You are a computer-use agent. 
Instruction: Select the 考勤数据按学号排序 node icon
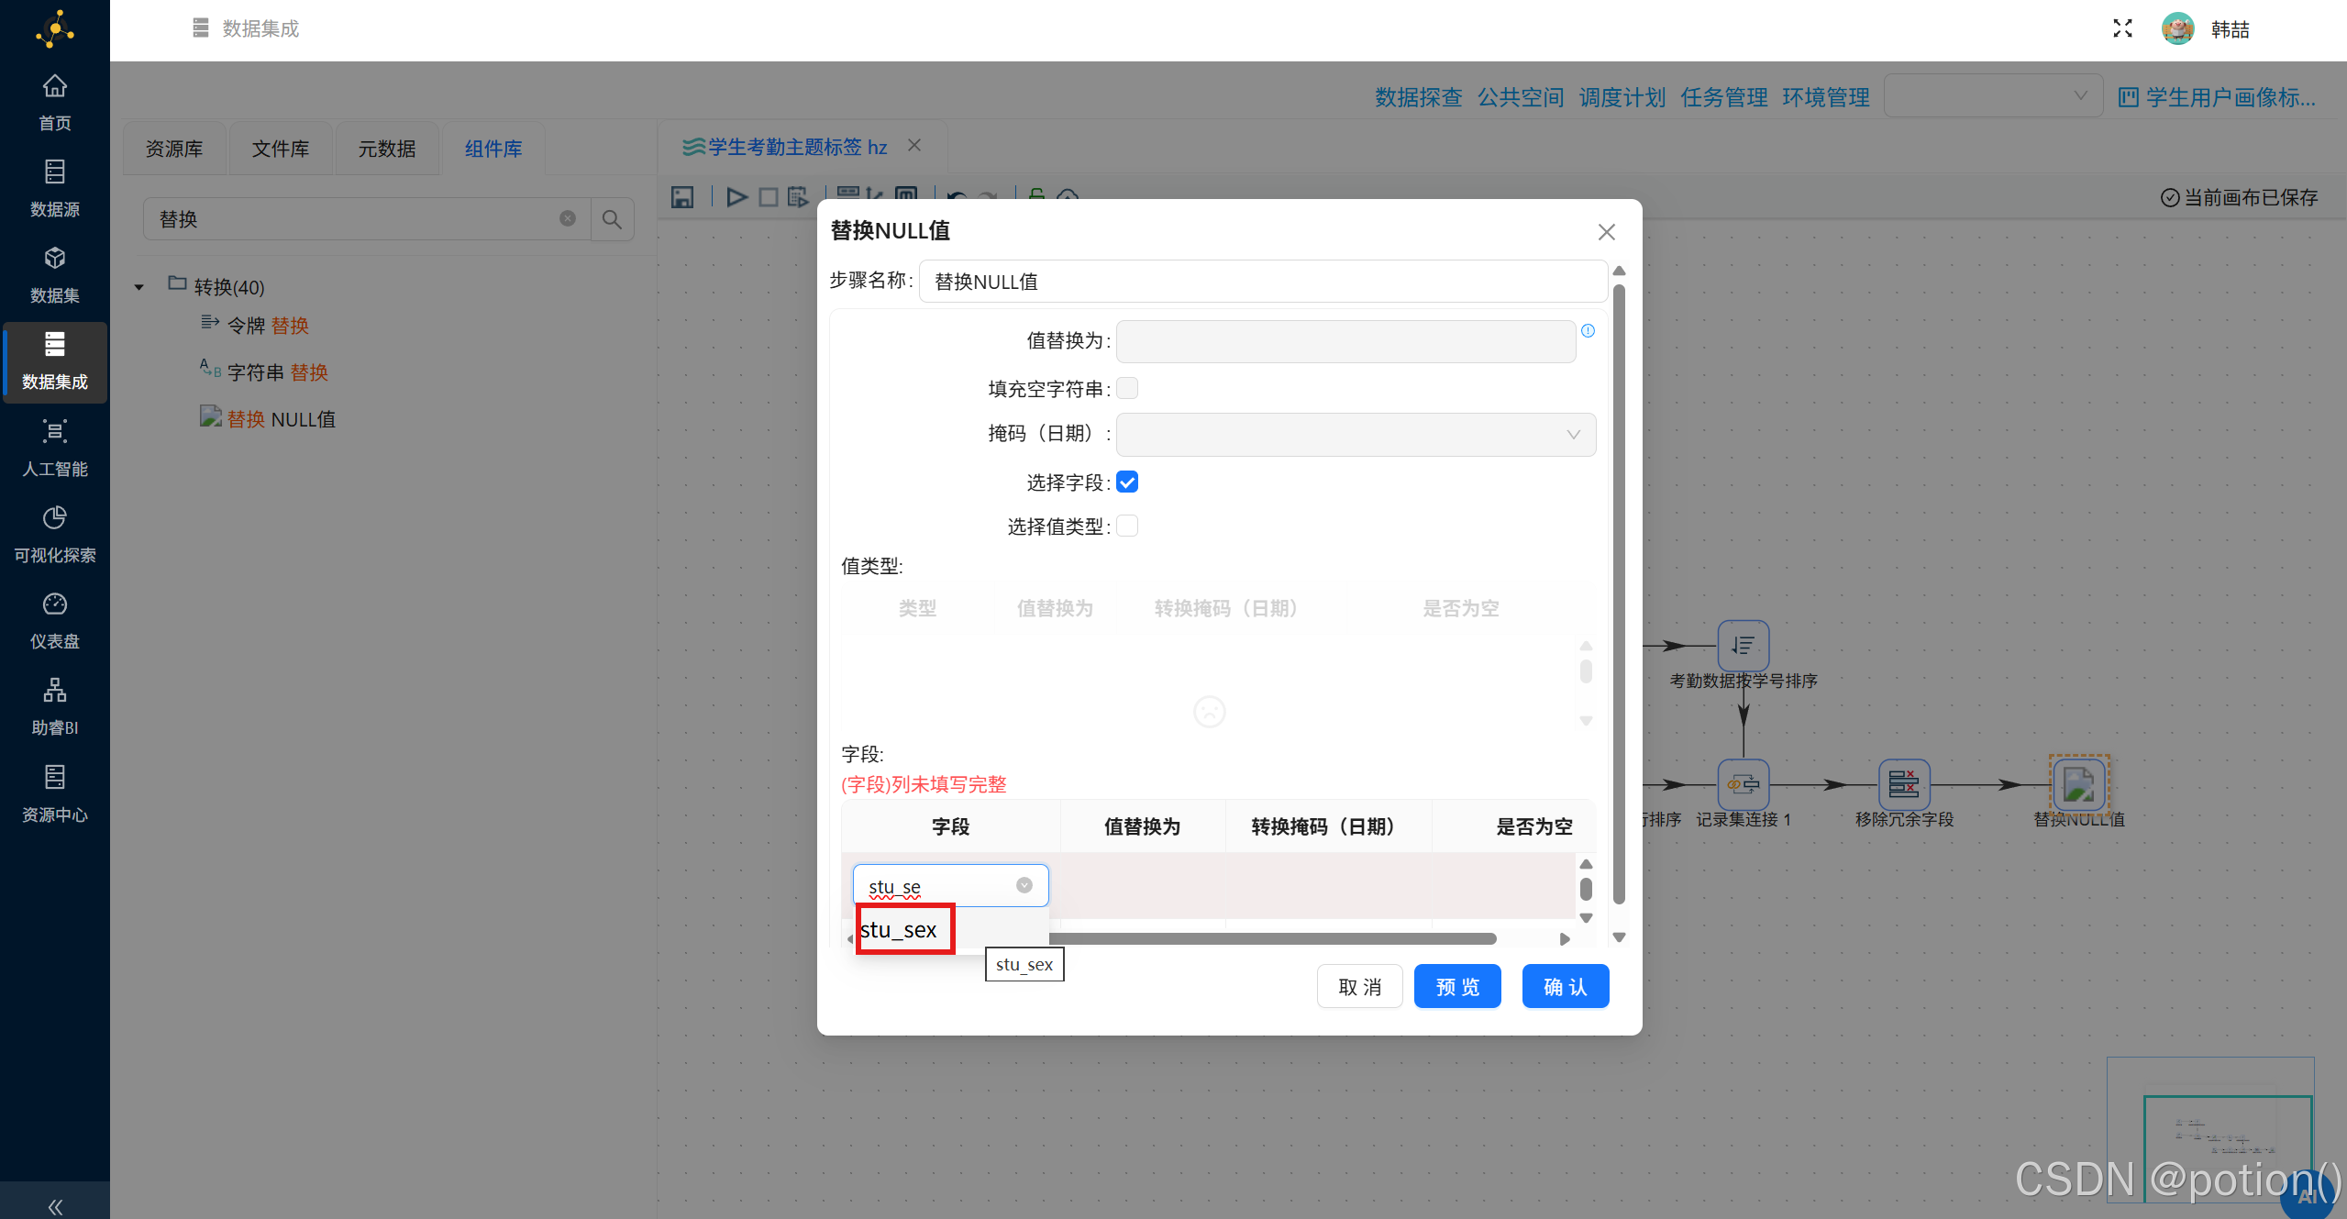pos(1743,646)
